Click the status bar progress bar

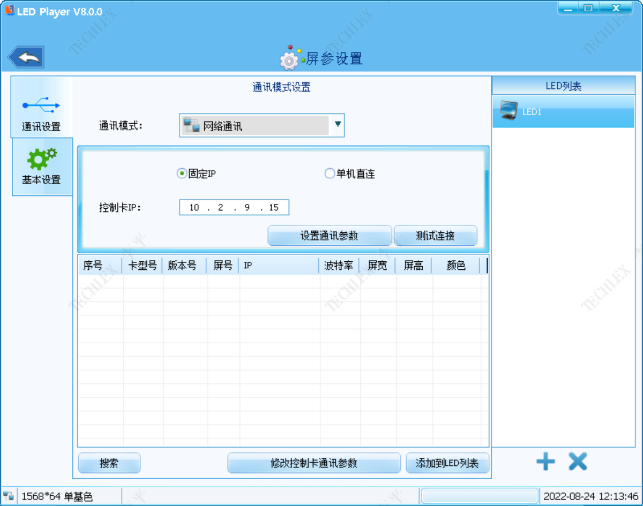click(480, 496)
